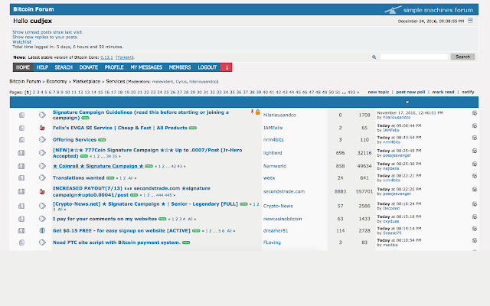This screenshot has width=490, height=306.
Task: Click new-post badge beside Need PTC site script
Action: pos(186,243)
